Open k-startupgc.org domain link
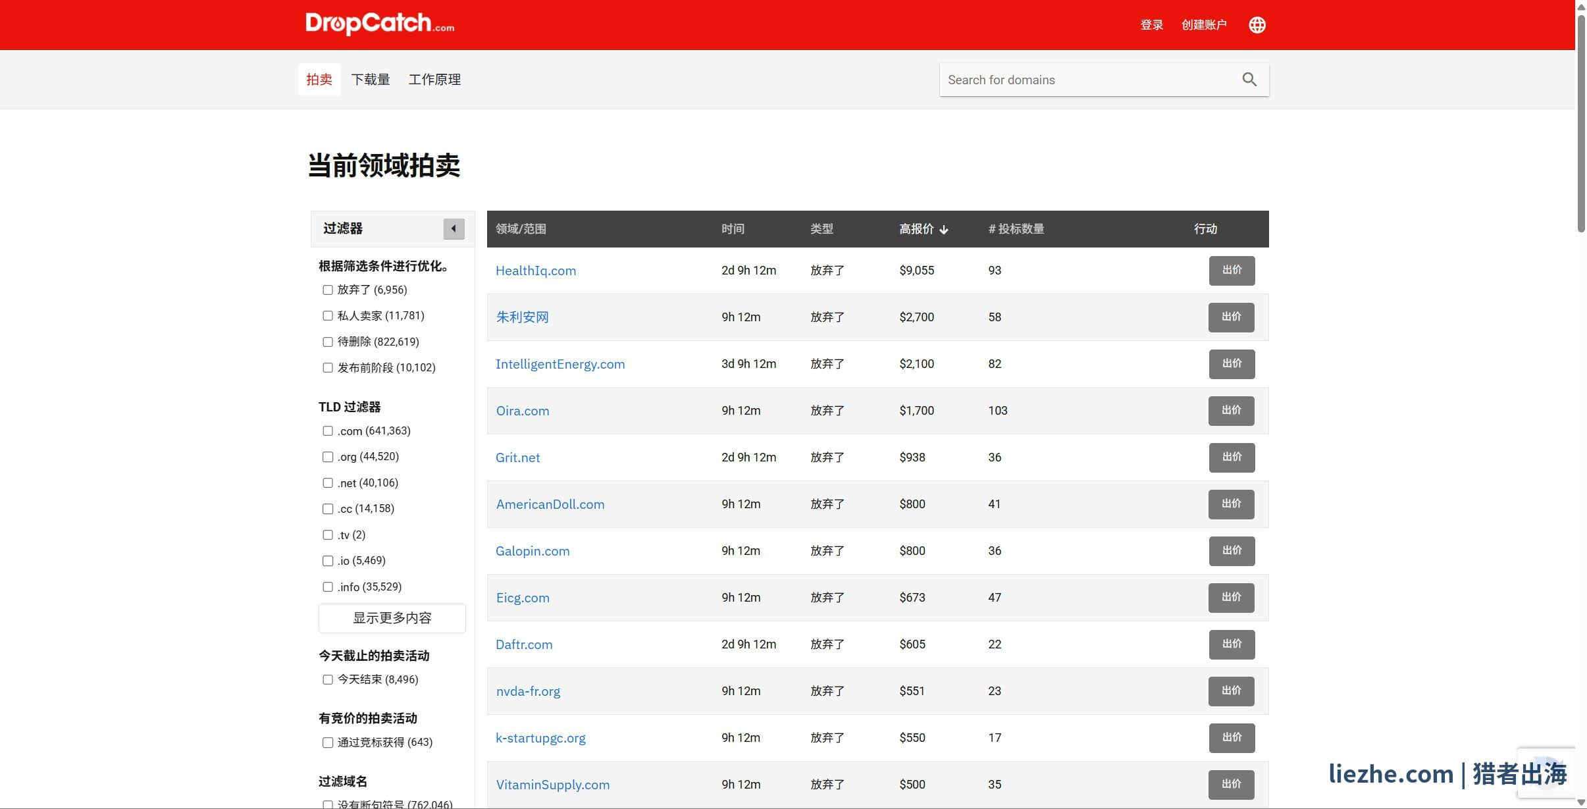1587x809 pixels. click(x=540, y=738)
